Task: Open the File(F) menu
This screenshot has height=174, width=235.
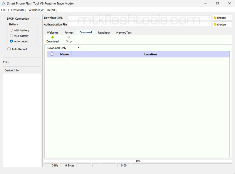Action: click(5, 10)
